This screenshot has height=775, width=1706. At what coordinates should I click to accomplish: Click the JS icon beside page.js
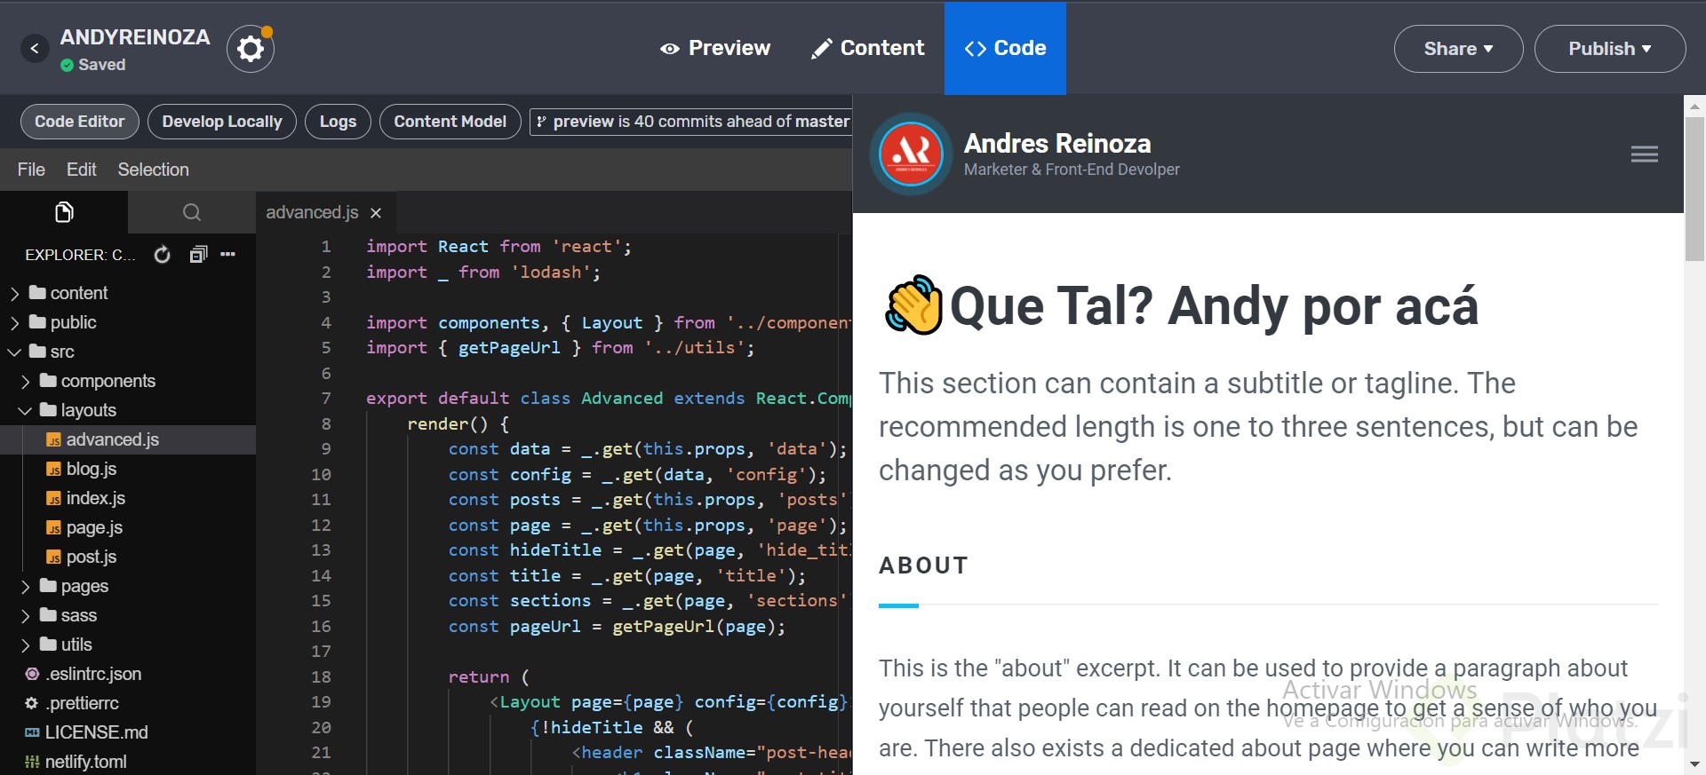[54, 528]
